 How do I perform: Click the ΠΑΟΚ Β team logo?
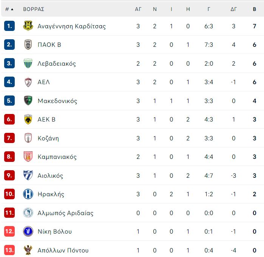coord(28,45)
